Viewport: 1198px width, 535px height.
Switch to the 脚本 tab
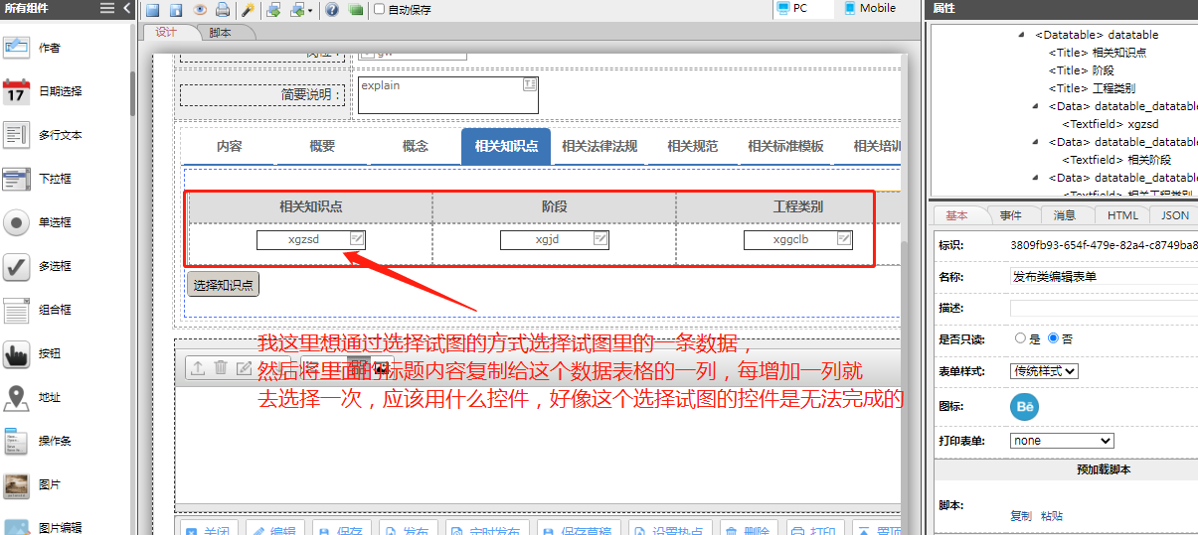click(221, 33)
